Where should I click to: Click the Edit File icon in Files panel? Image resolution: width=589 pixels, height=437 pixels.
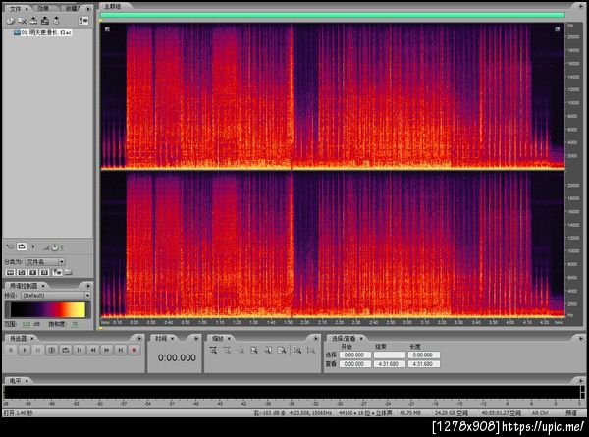[45, 21]
